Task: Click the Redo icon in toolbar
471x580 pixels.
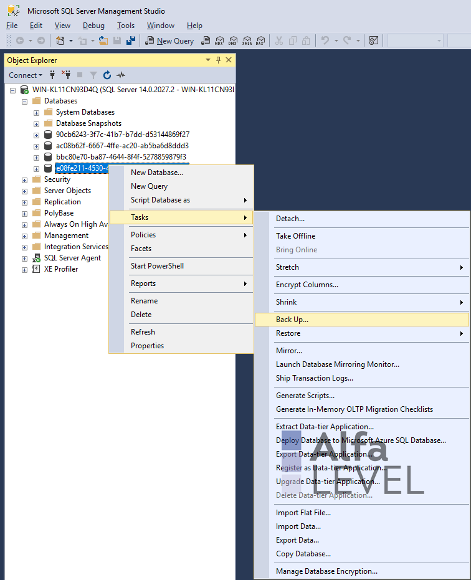Action: [346, 40]
